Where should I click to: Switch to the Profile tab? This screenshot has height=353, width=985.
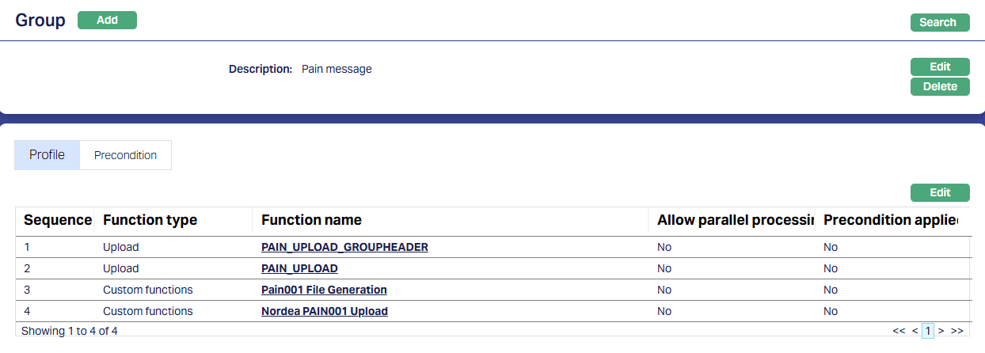[47, 155]
